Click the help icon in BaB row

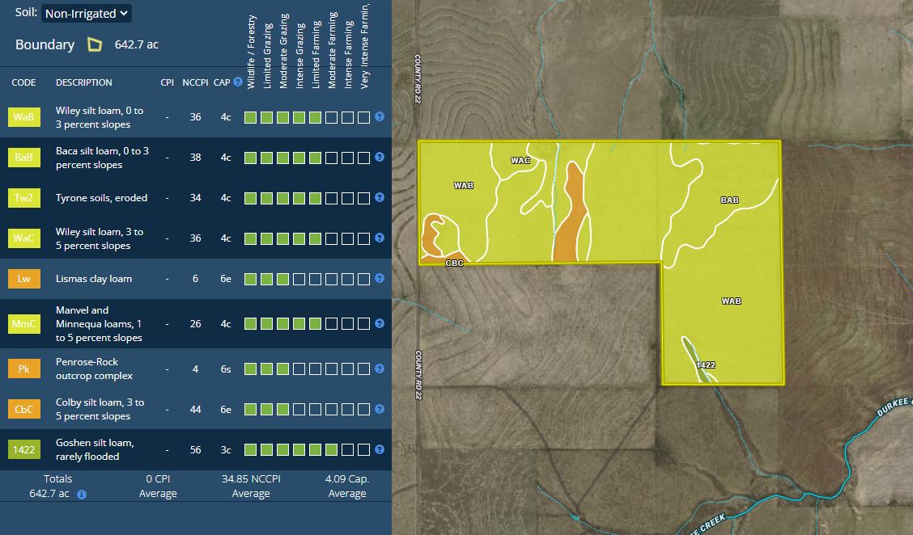[380, 158]
